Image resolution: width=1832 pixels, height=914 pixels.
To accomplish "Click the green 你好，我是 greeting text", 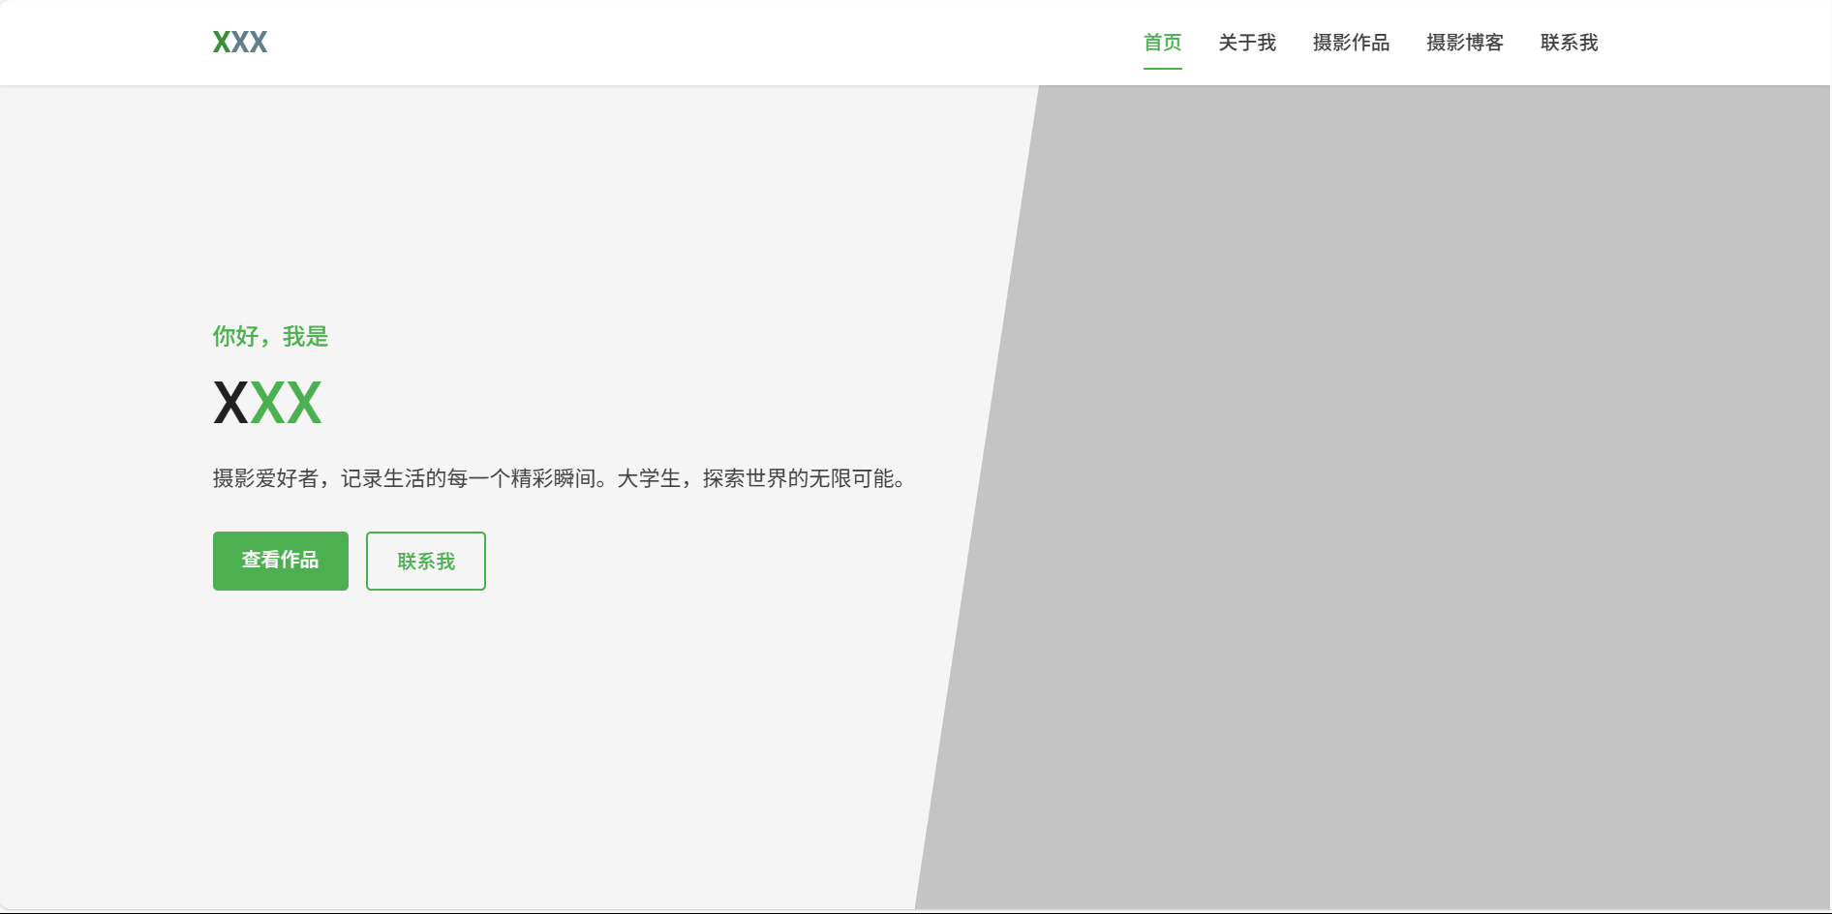I will tap(269, 336).
